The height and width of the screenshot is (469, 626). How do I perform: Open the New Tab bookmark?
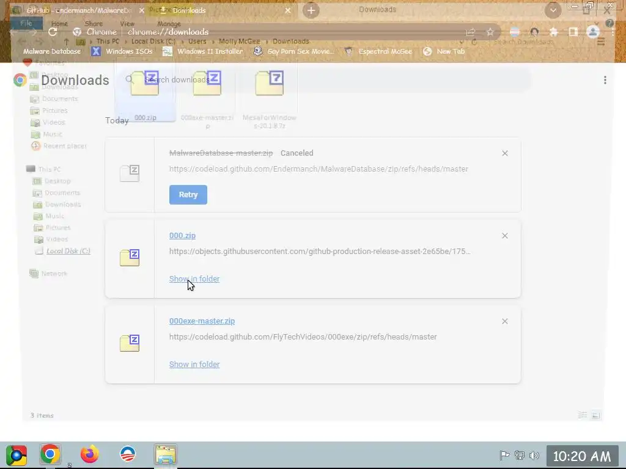pyautogui.click(x=444, y=51)
